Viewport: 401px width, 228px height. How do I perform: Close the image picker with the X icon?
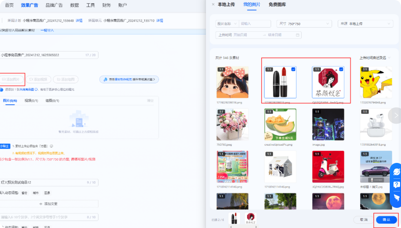click(x=213, y=4)
